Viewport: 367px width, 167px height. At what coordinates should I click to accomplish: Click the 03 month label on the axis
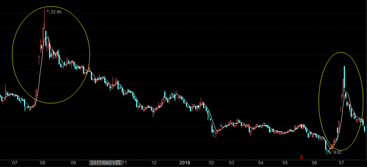point(232,163)
